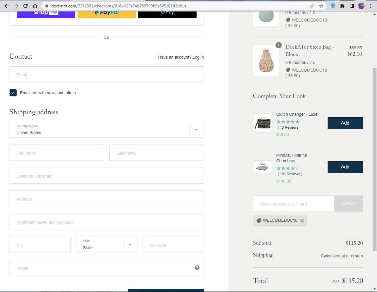
Task: Click the Clutch Changer five-star rating
Action: (x=288, y=122)
